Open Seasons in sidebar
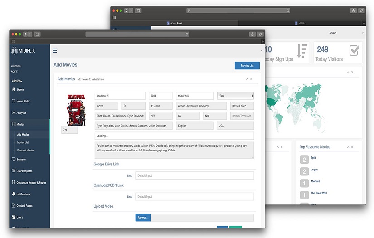374x238 pixels. tap(19, 160)
